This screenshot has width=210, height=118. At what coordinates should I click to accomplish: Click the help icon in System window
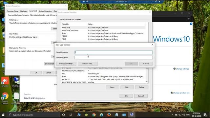191,24
